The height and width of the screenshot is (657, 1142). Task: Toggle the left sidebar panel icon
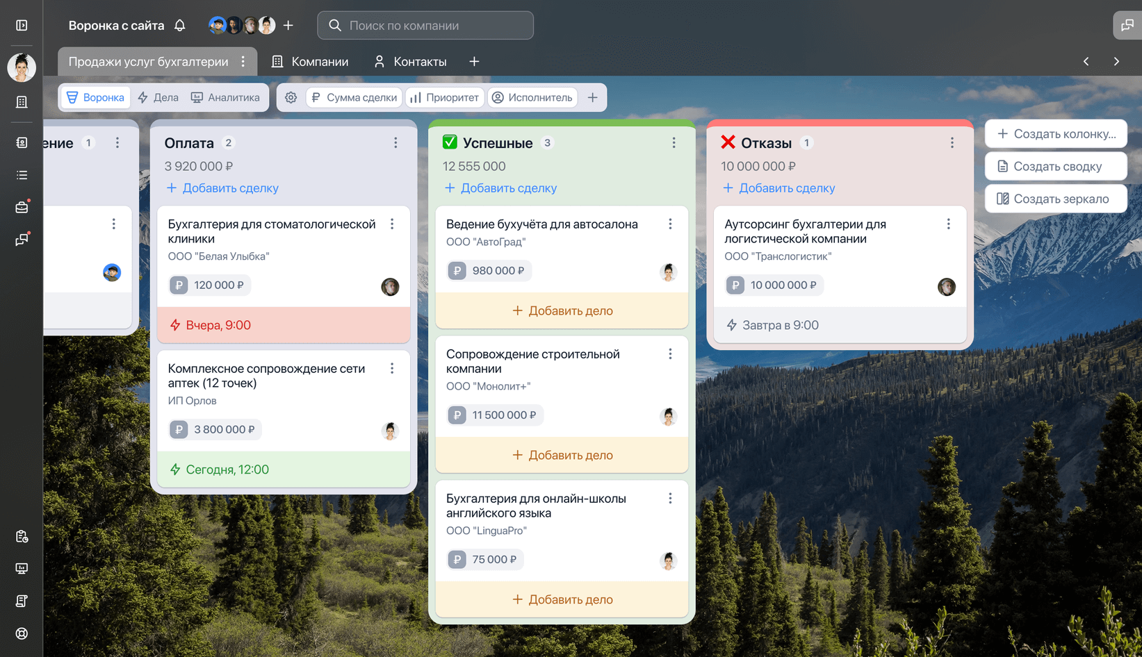22,26
